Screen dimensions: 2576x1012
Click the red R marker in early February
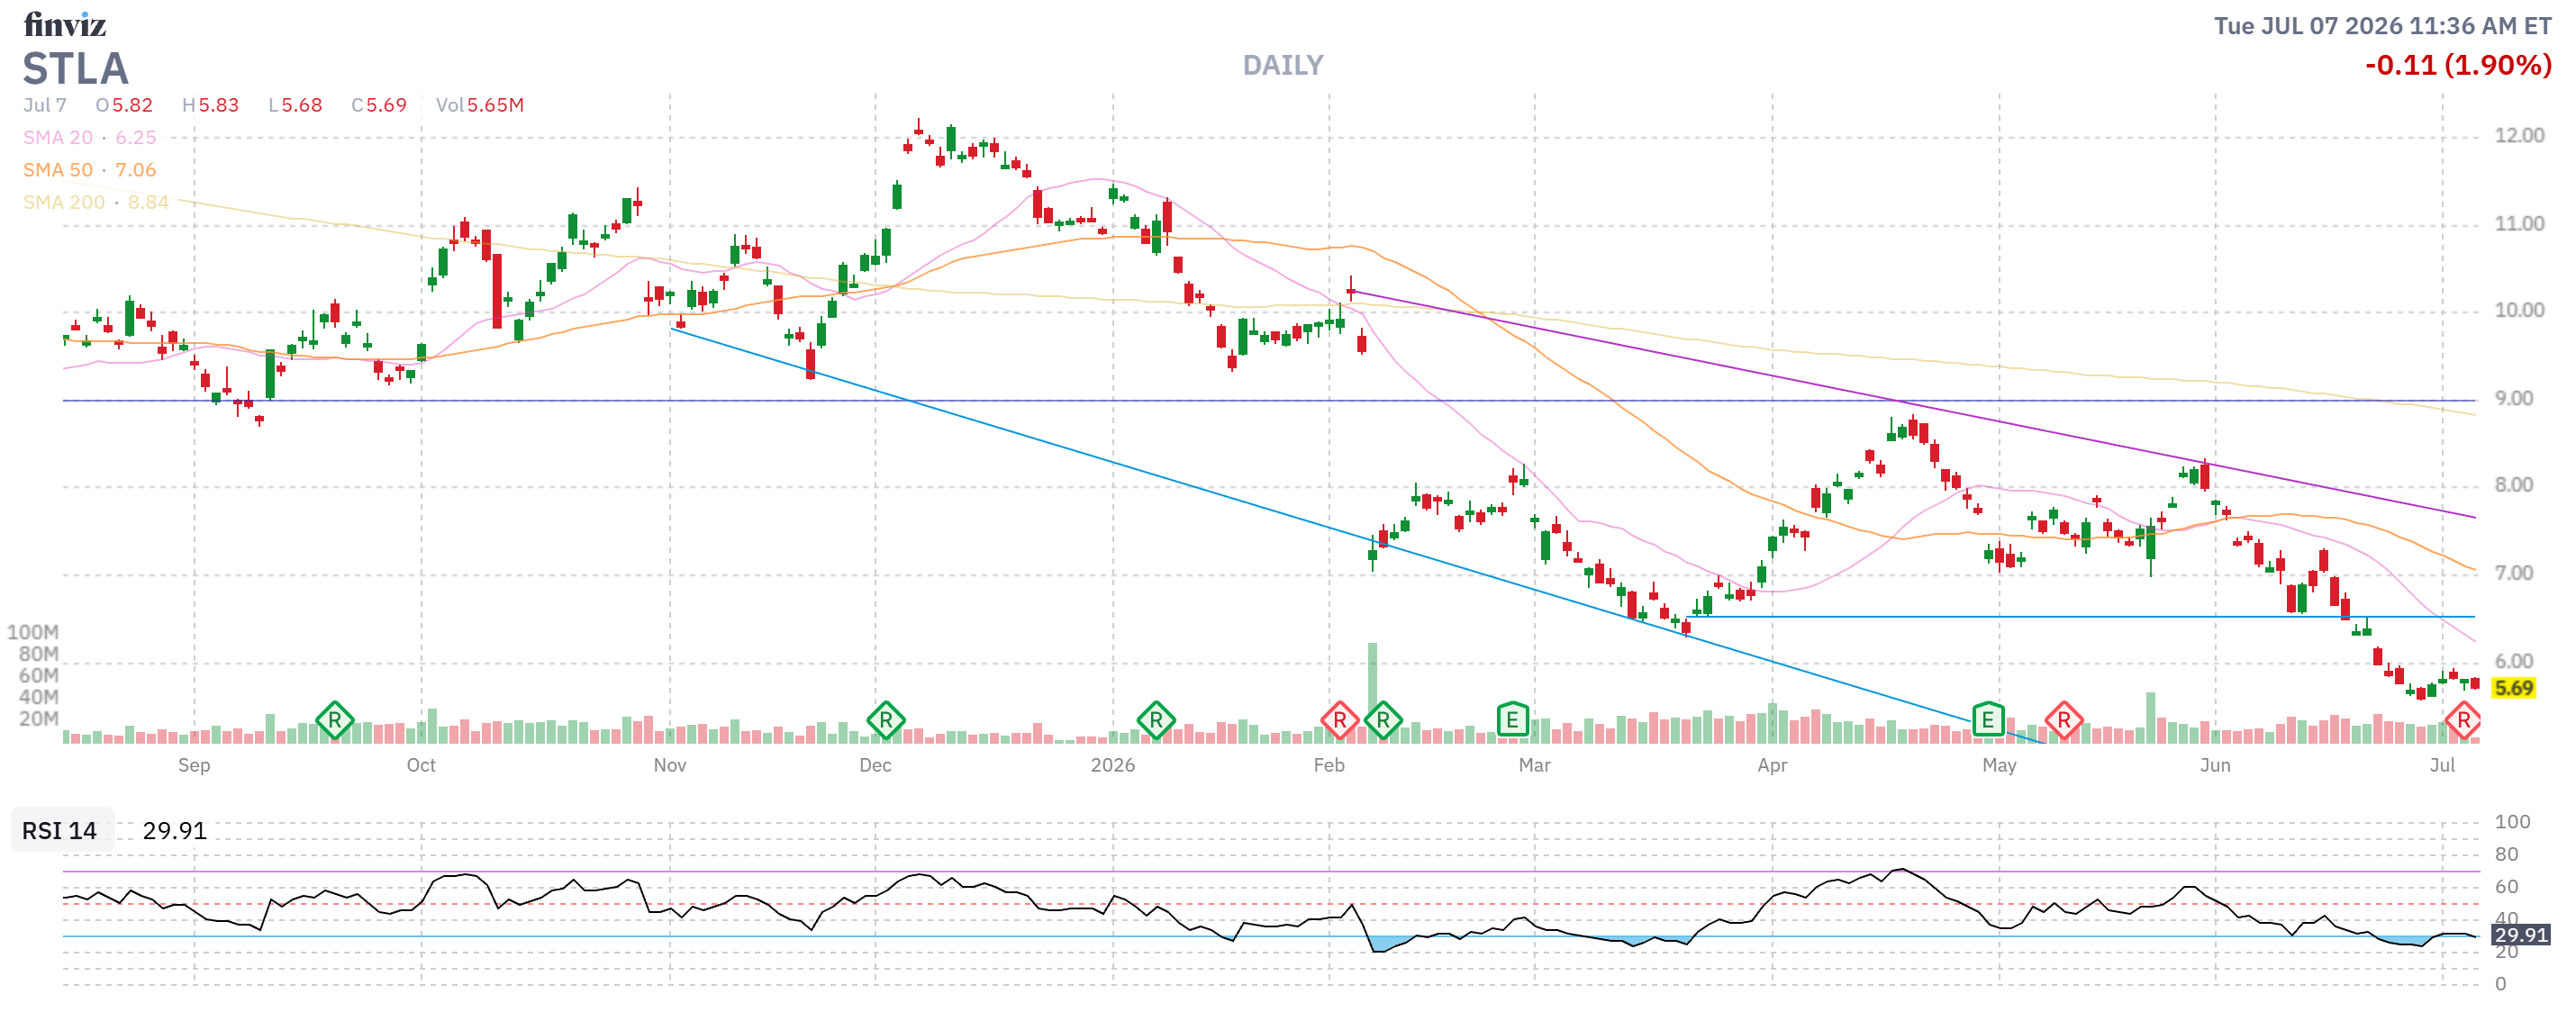(1339, 720)
